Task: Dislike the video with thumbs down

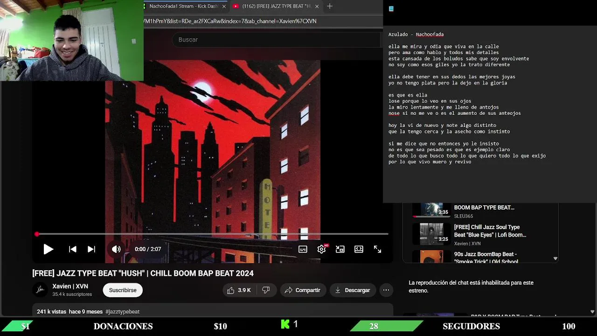Action: pos(266,290)
